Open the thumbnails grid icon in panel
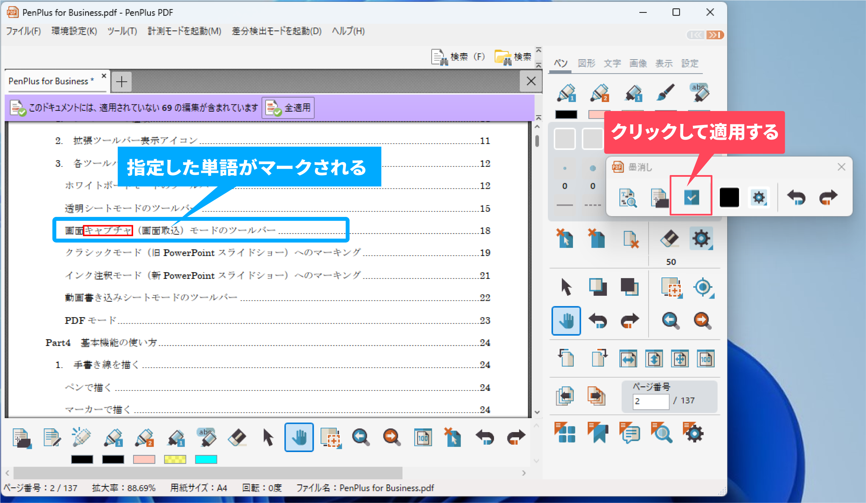The height and width of the screenshot is (503, 866). click(x=565, y=432)
